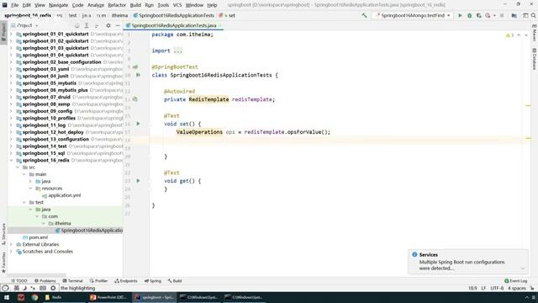The image size is (538, 303).
Task: Start debugging with the bug icon
Action: (469, 15)
